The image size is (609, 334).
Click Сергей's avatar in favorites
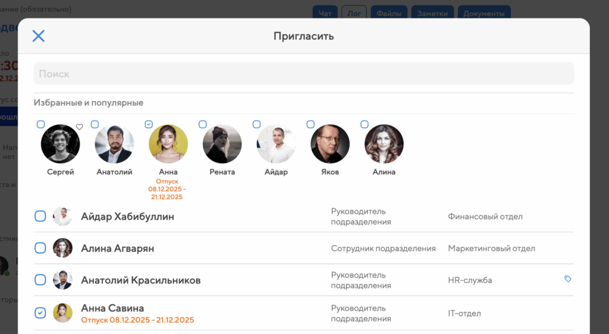[60, 144]
